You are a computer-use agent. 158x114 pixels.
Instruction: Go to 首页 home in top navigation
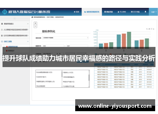pos(76,12)
